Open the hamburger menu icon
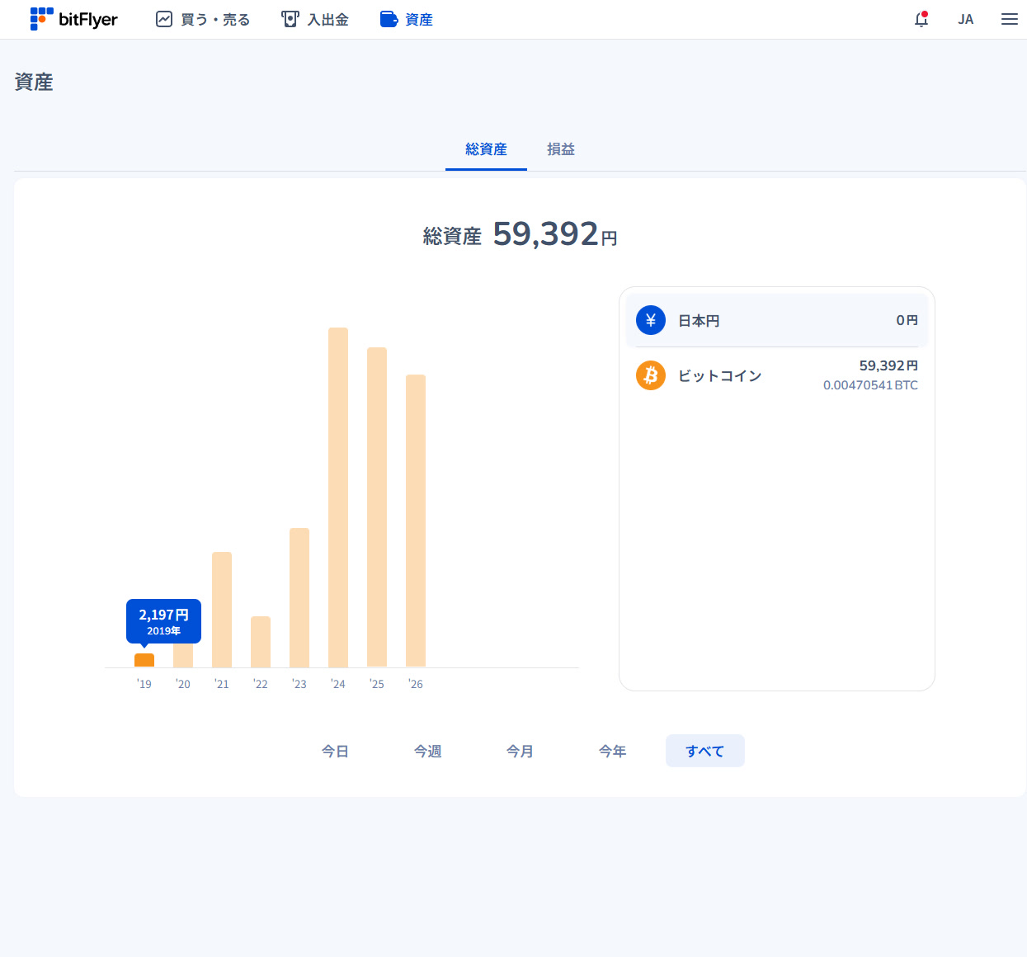Viewport: 1027px width, 957px height. pyautogui.click(x=1010, y=19)
